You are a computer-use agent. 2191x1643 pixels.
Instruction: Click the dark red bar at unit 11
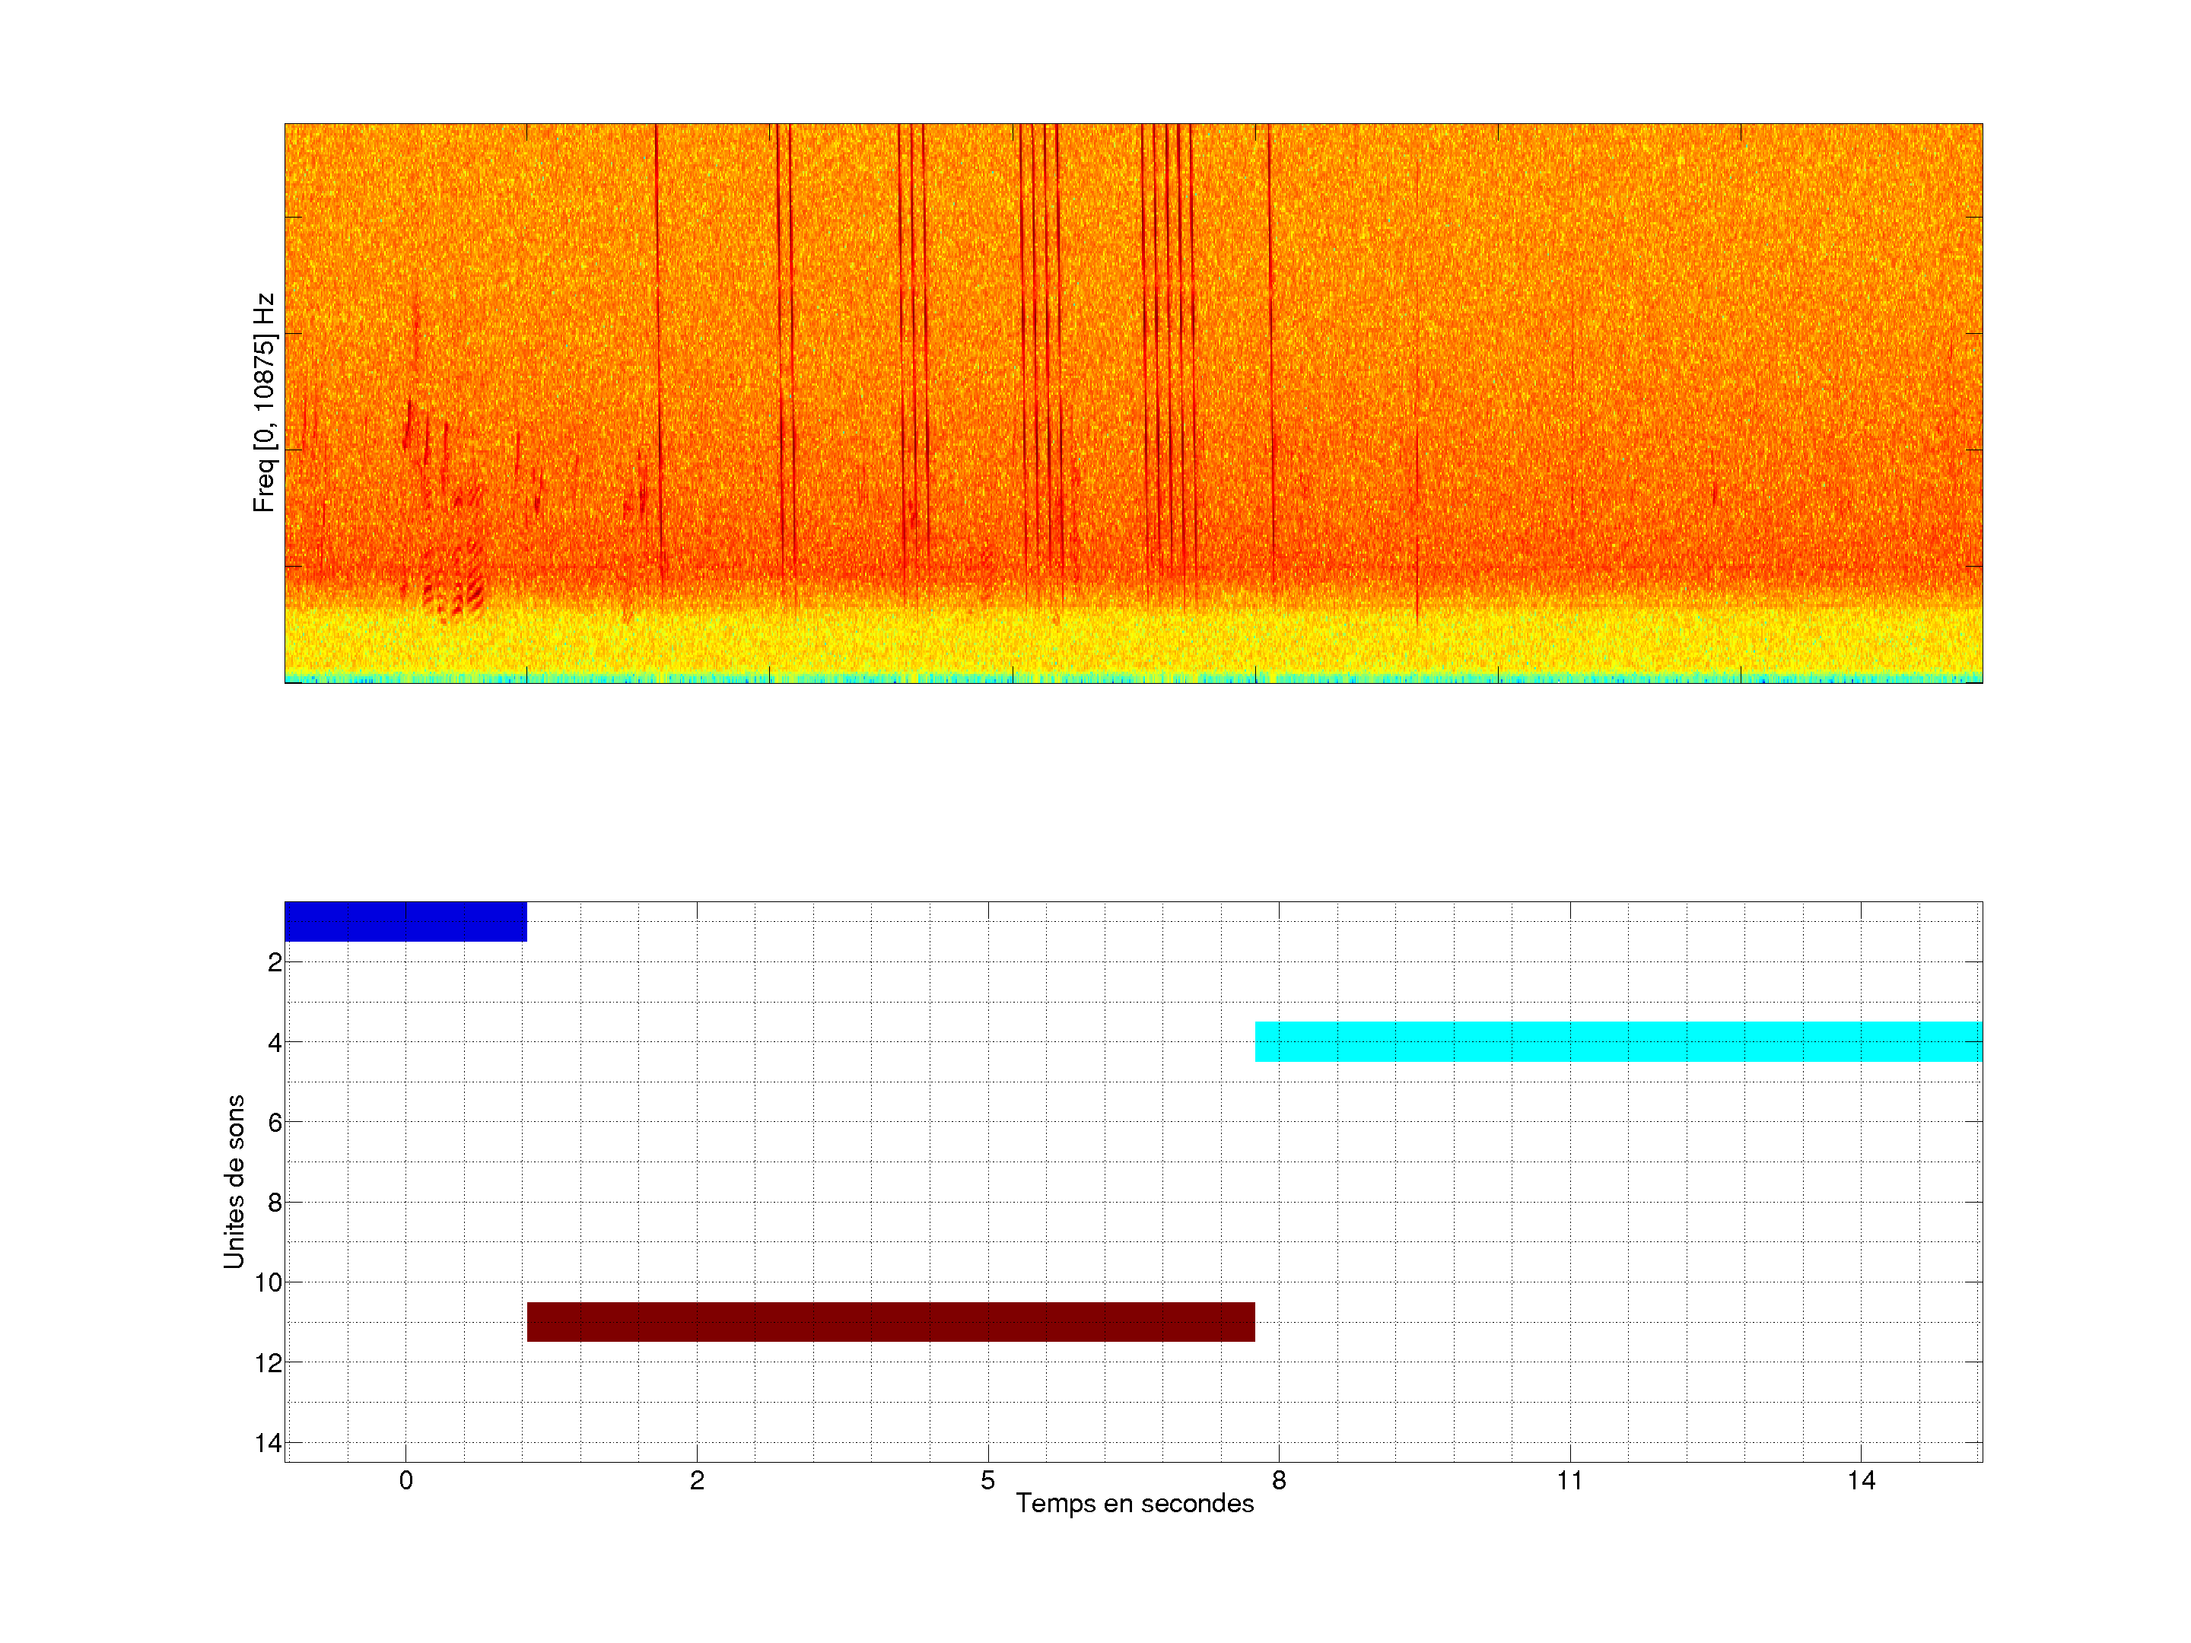click(x=890, y=1321)
